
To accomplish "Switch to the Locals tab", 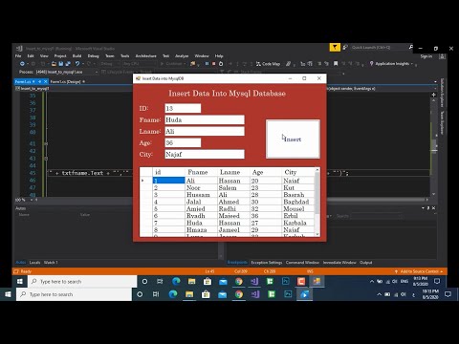I will (x=34, y=263).
